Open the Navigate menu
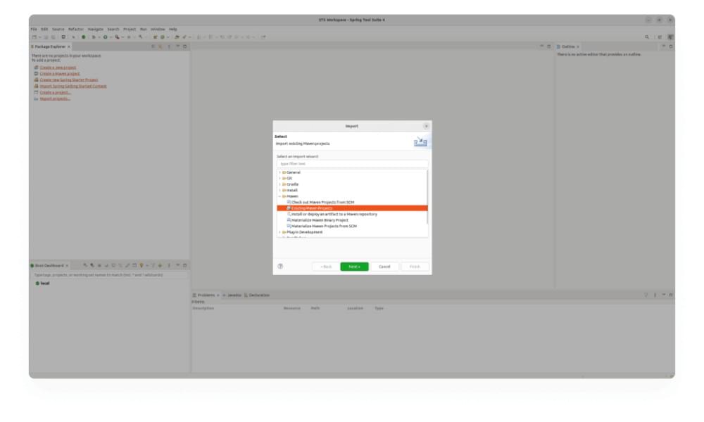 95,29
